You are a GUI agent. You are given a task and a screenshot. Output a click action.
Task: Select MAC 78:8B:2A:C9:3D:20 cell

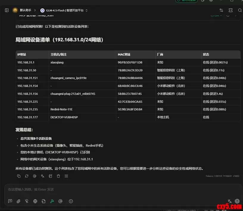click(136, 70)
